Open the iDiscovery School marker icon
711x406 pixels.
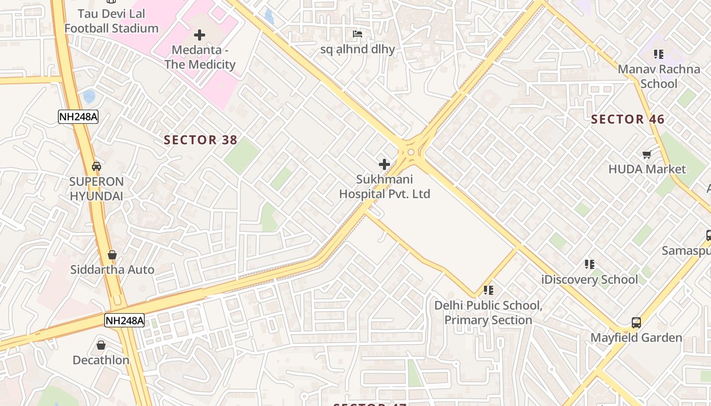(x=590, y=264)
